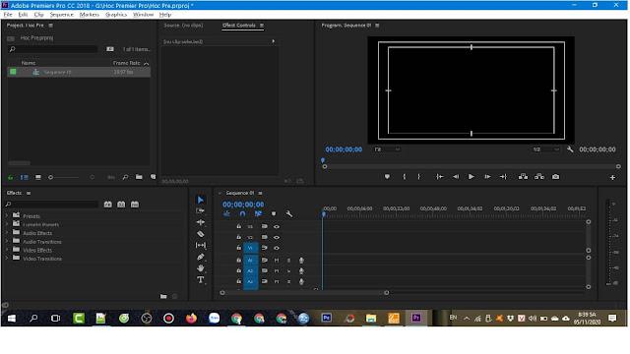
Task: Open the Effects panel menu
Action: [29, 193]
